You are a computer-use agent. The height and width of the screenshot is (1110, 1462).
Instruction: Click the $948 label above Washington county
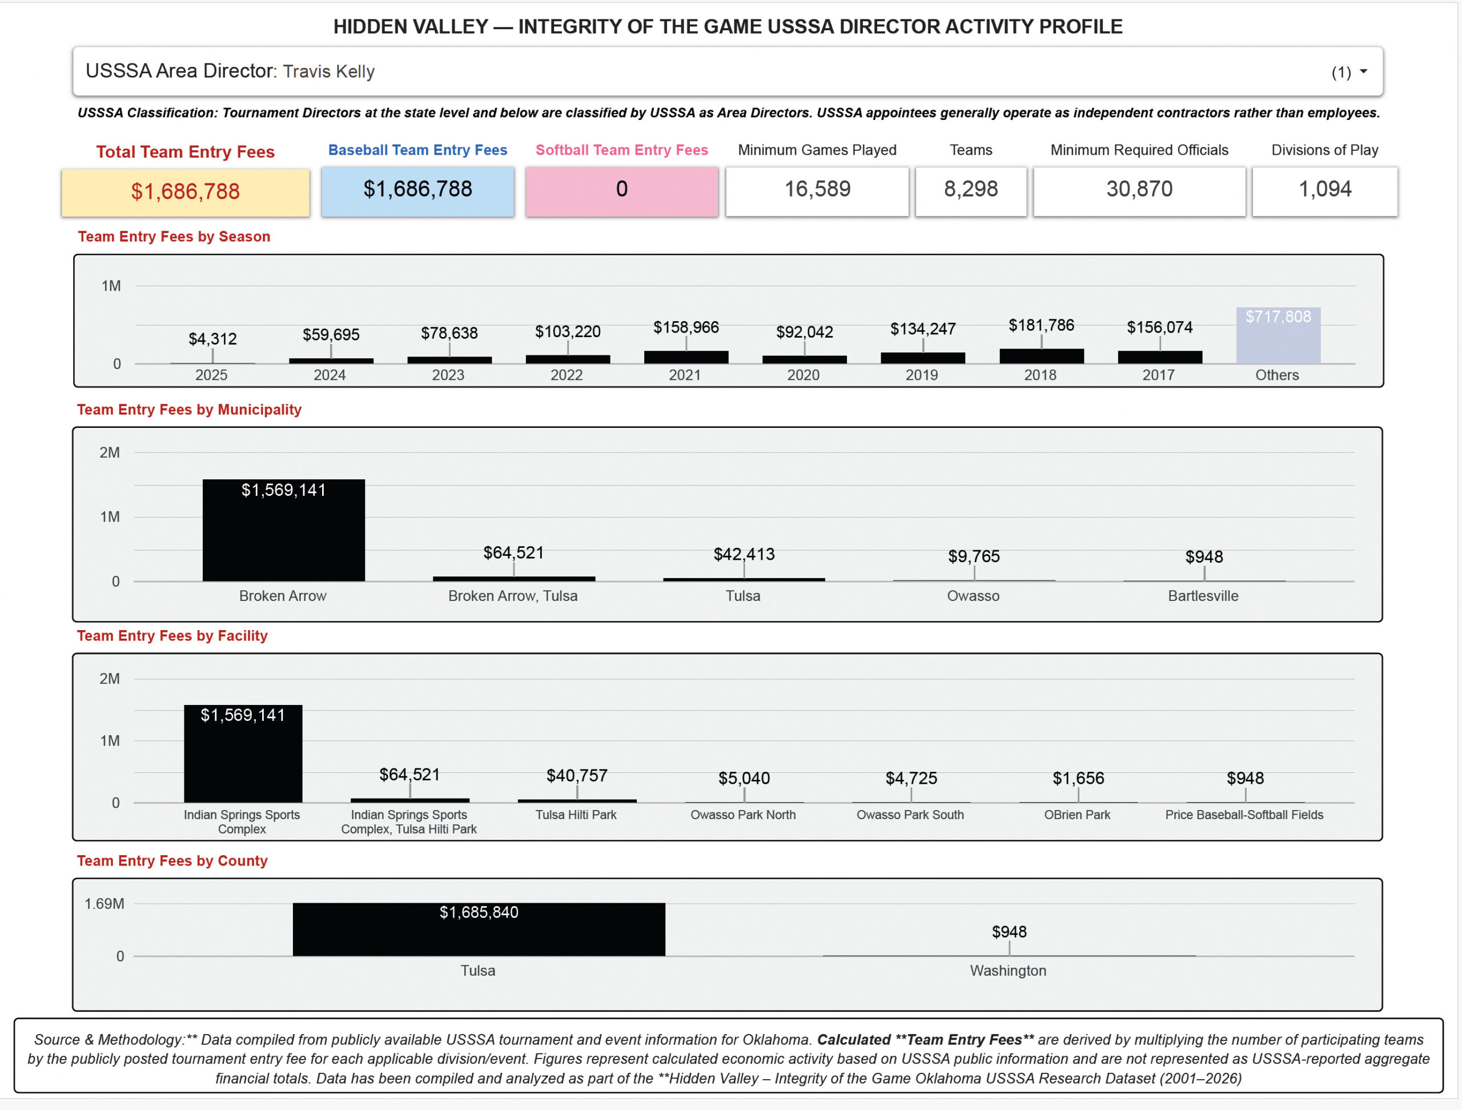pyautogui.click(x=1009, y=932)
